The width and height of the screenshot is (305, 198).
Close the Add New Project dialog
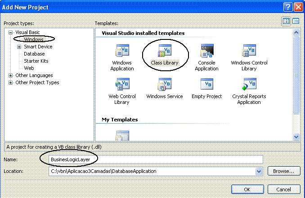point(298,7)
